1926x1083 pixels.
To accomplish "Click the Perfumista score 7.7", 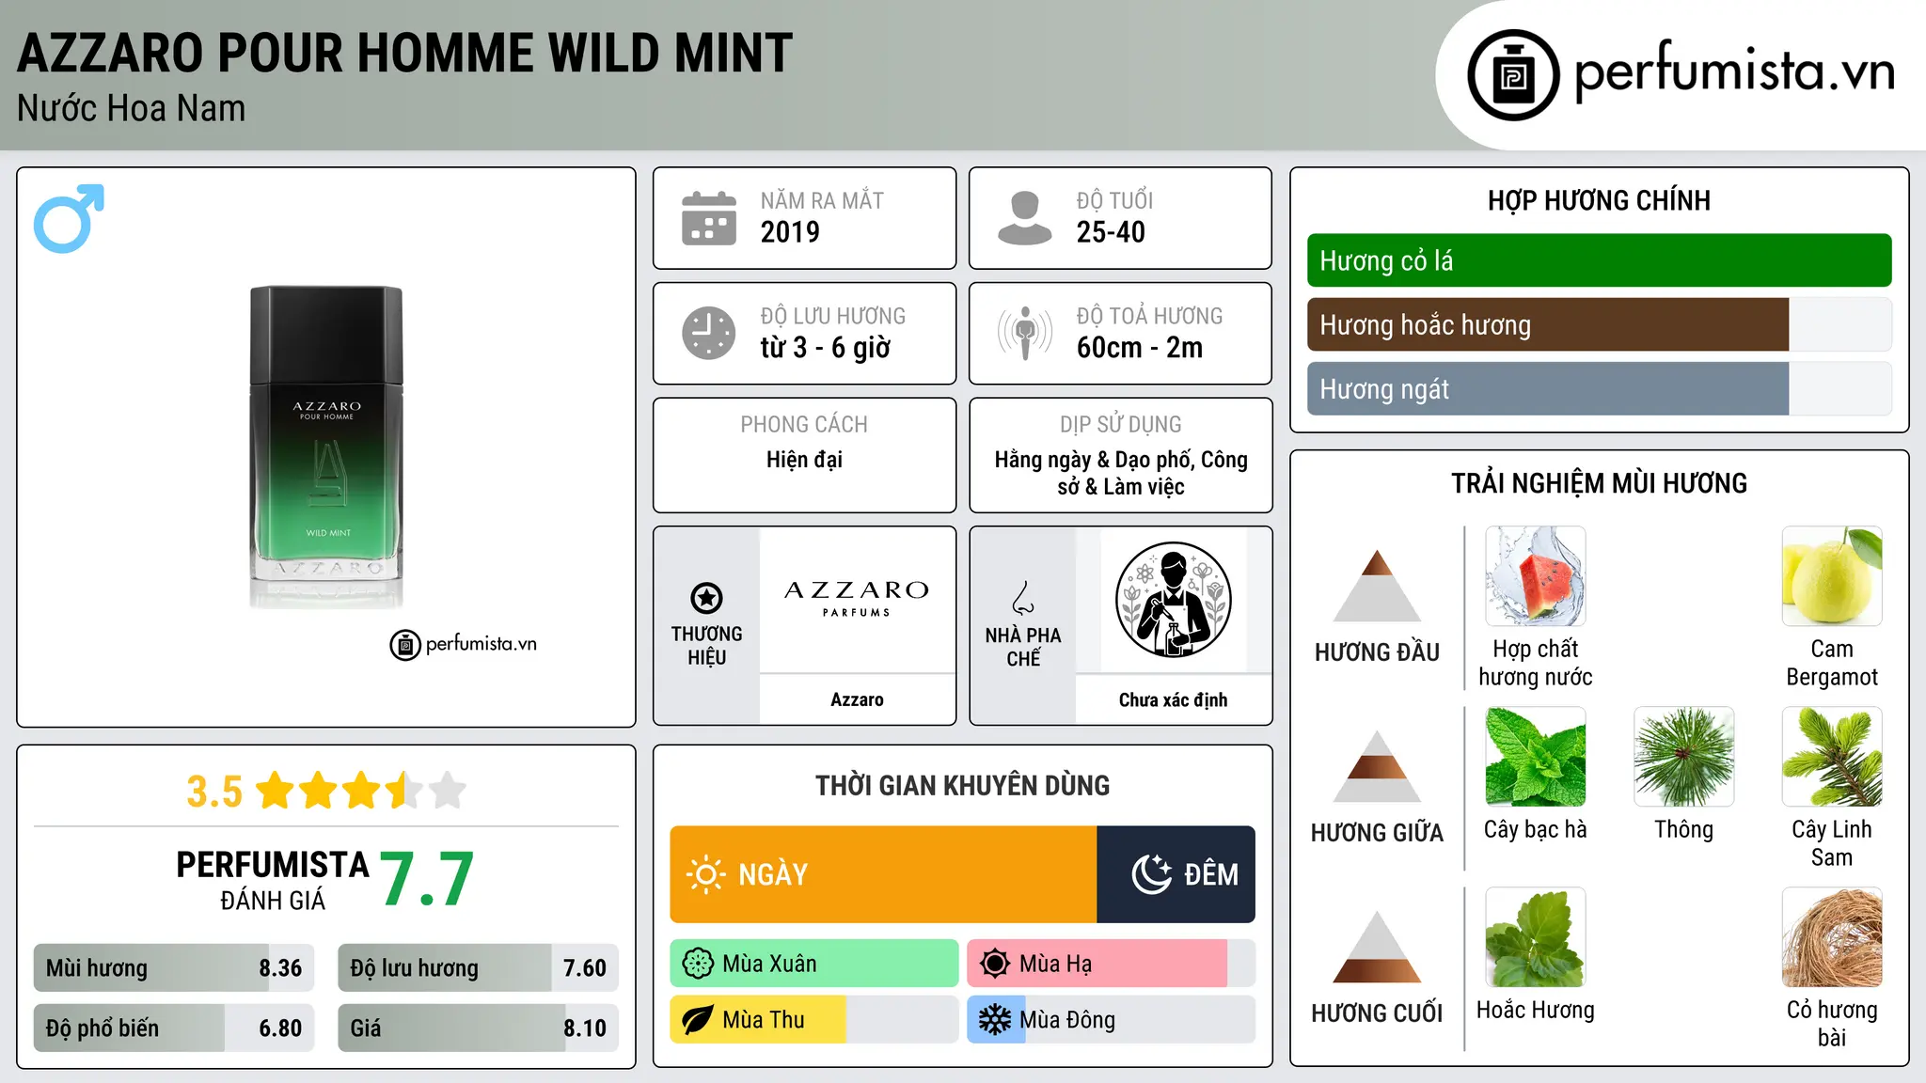I will 427,880.
